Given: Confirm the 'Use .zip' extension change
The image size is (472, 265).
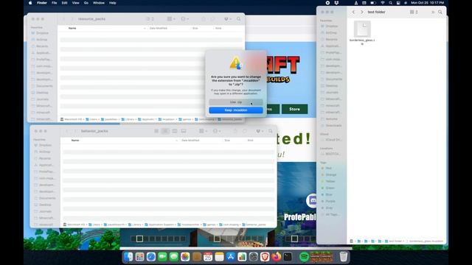Looking at the screenshot, I should click(x=236, y=102).
